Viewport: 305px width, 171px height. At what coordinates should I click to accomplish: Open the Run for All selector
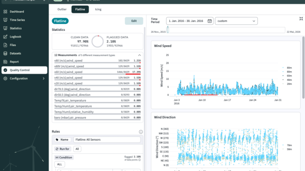(x=77, y=149)
